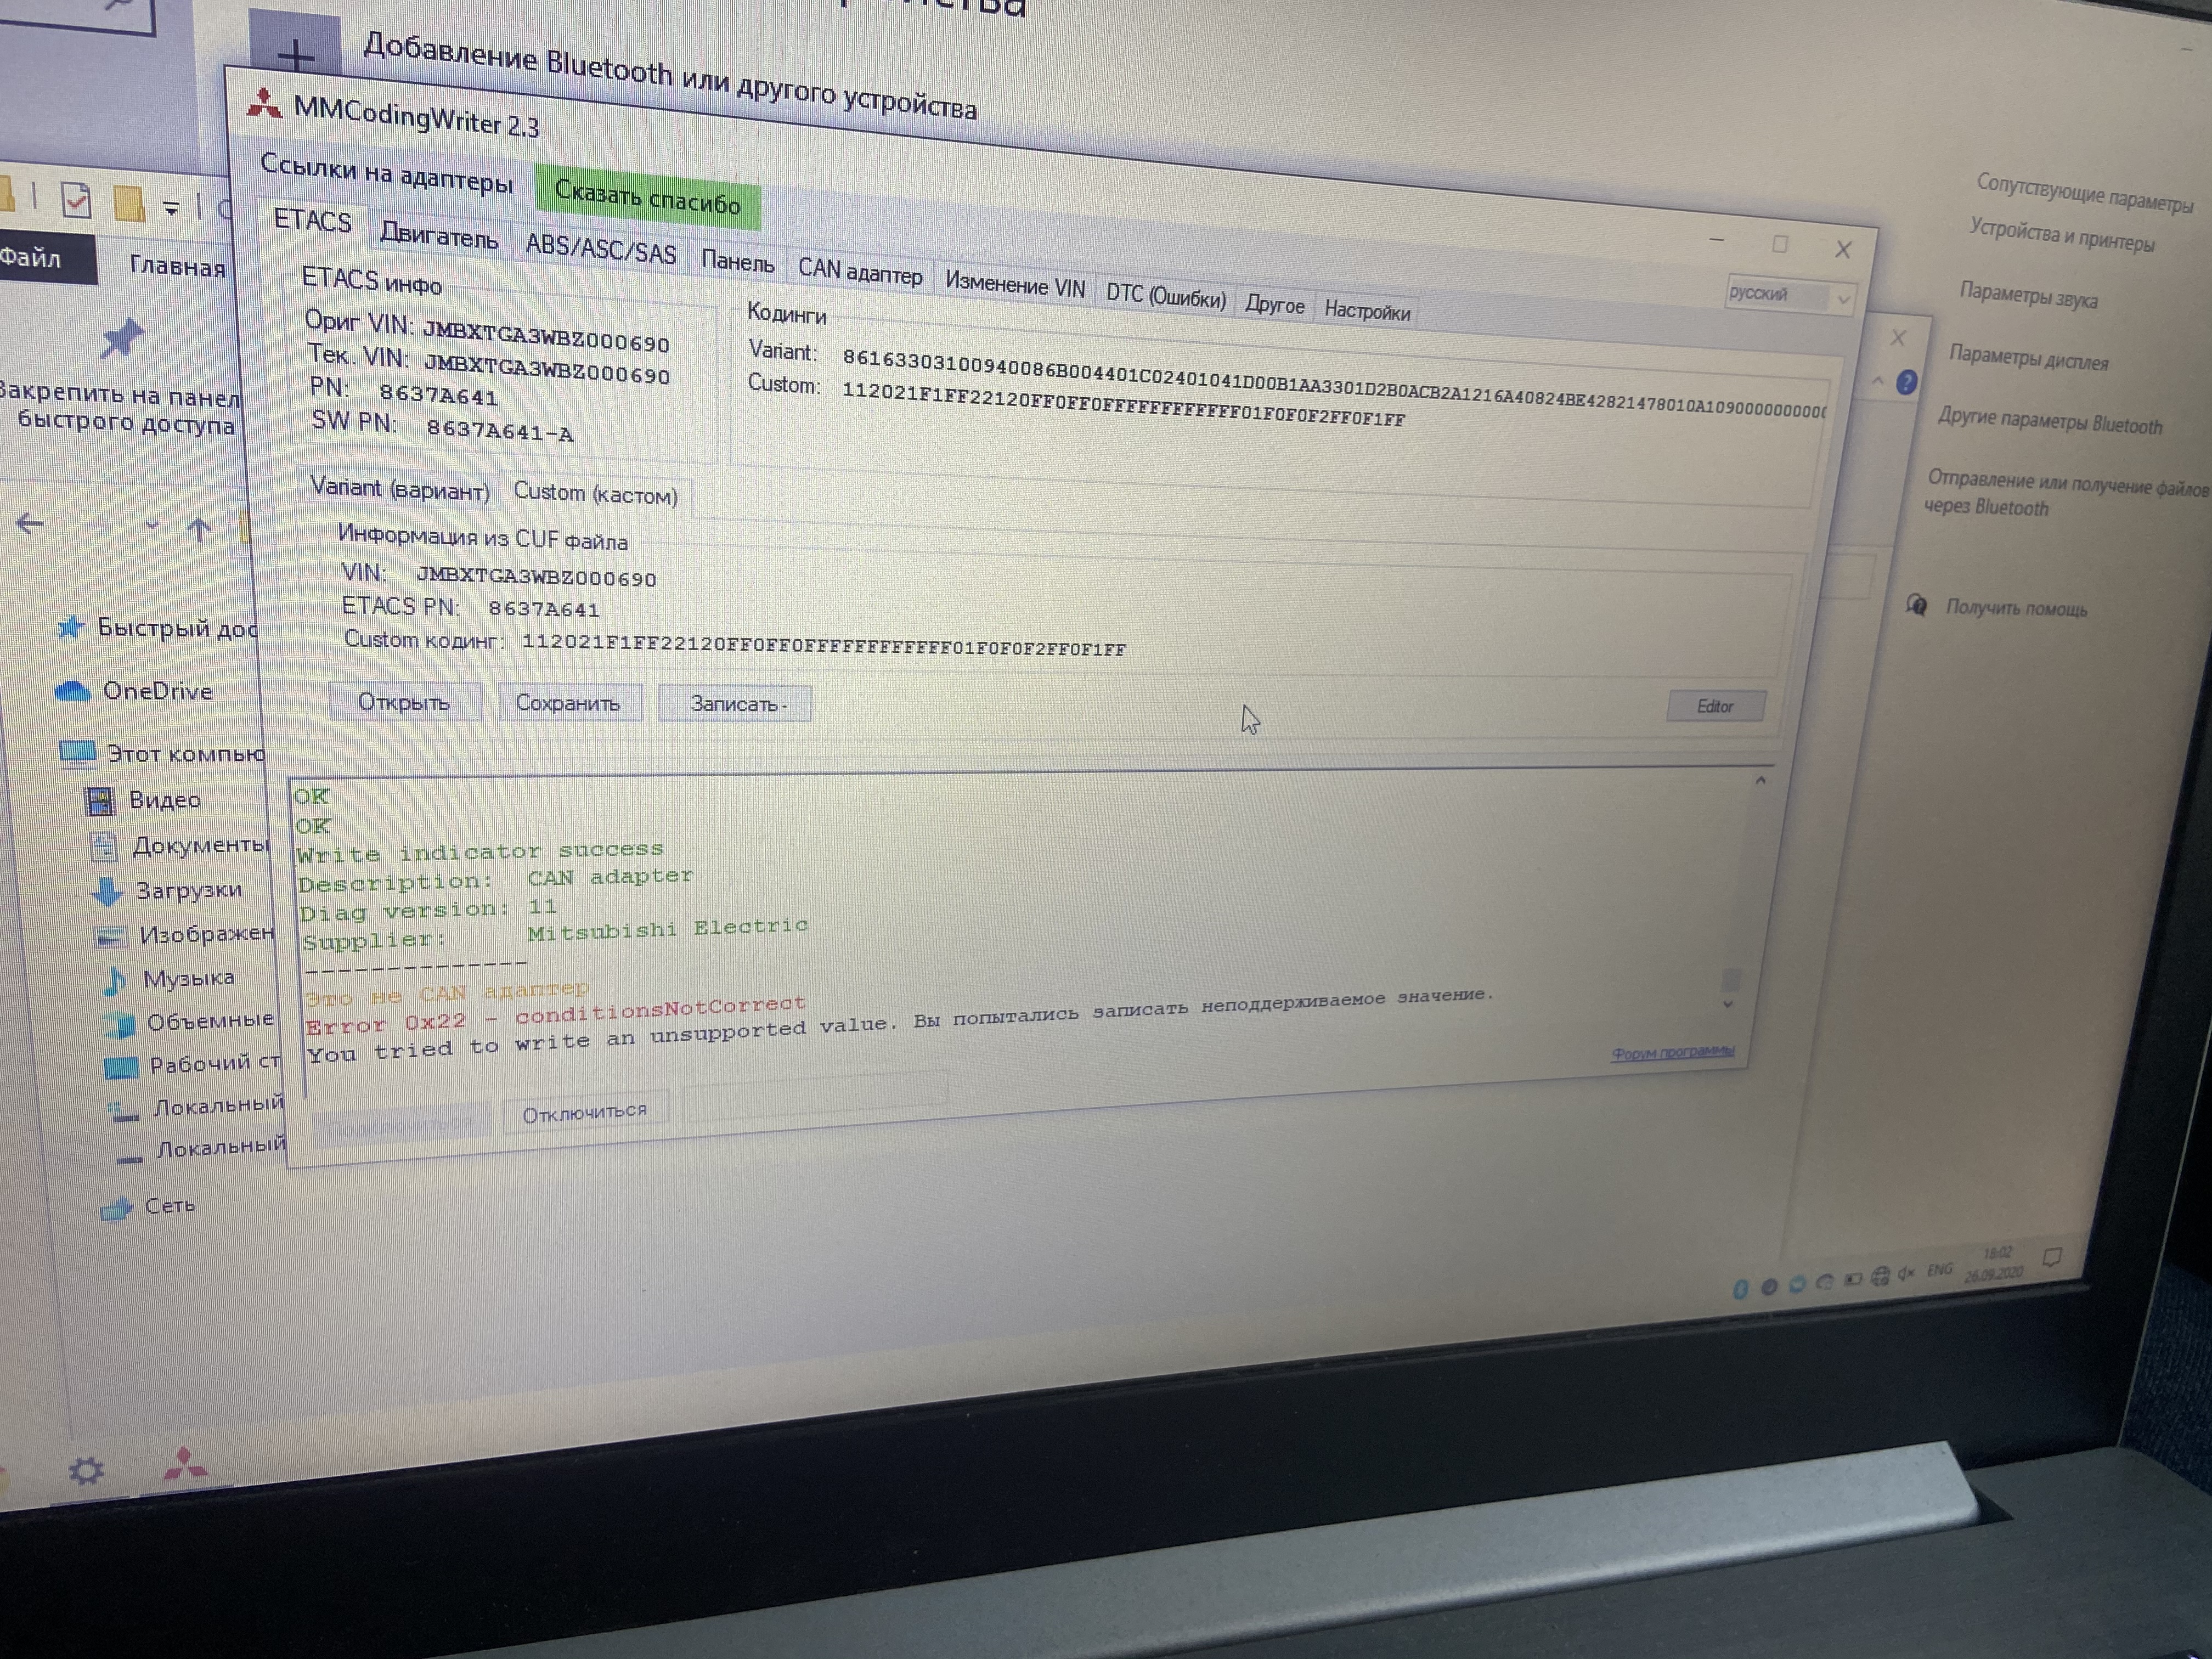Click the checkmark properties icon in Explorer toolbar

point(76,200)
